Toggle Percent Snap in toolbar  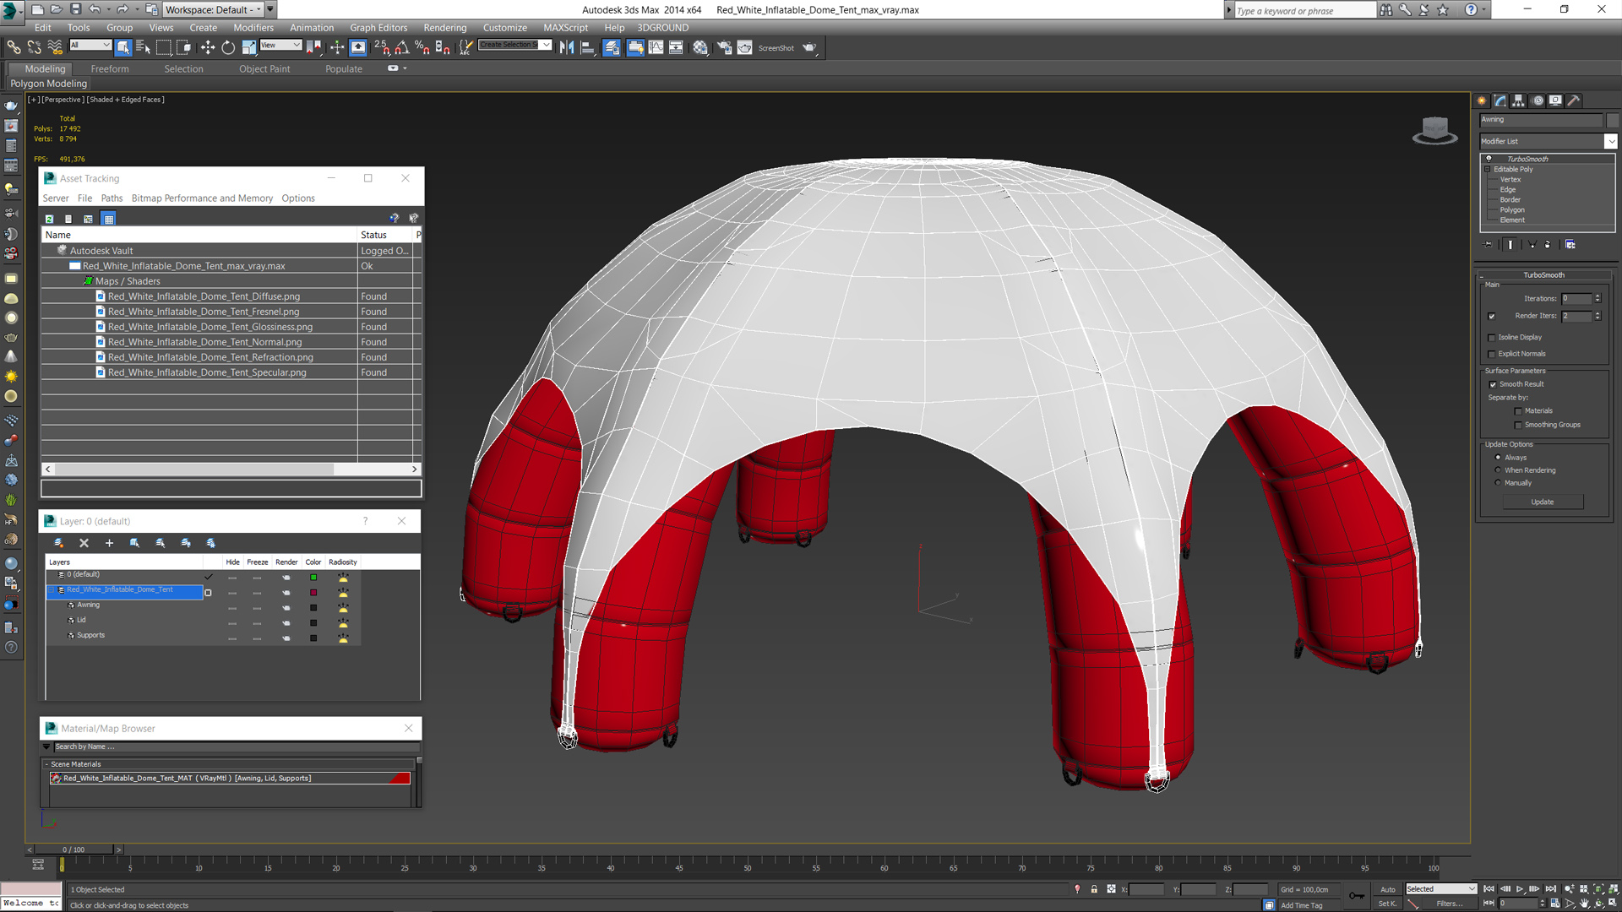(x=422, y=48)
